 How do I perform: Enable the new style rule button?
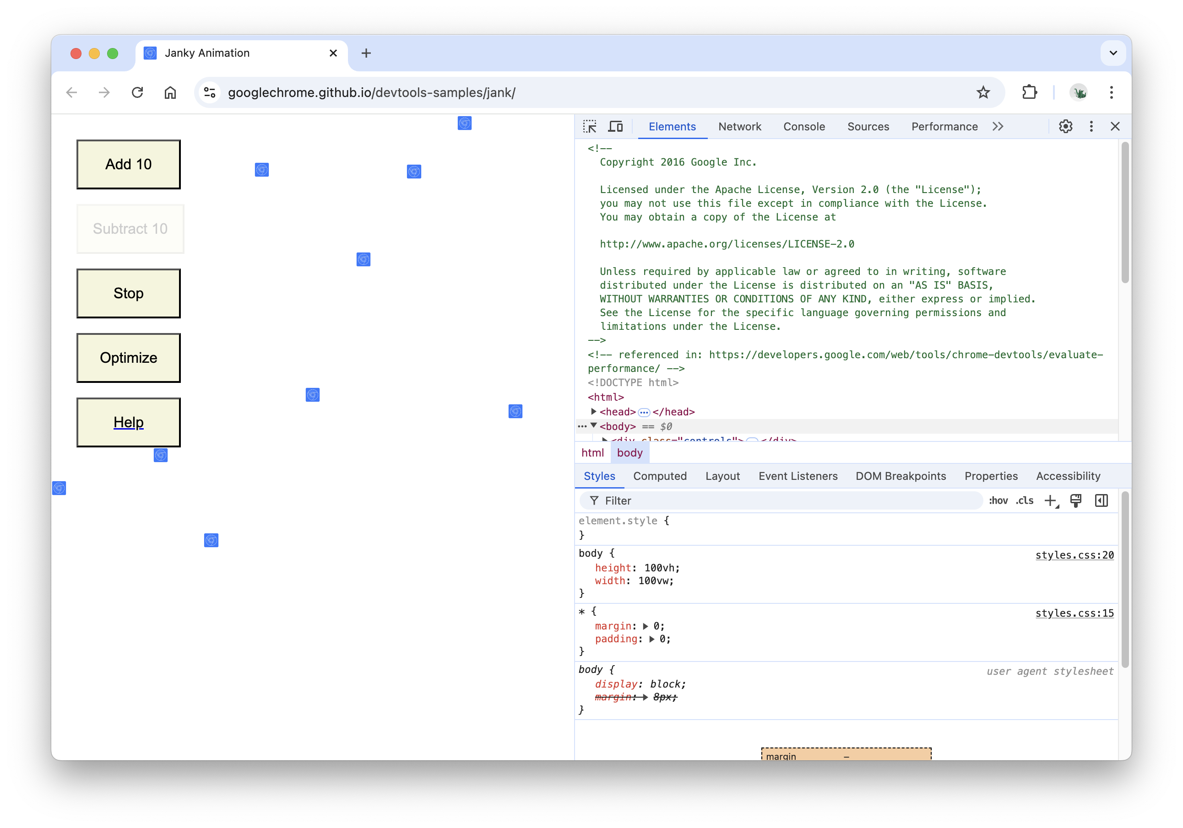(x=1050, y=501)
